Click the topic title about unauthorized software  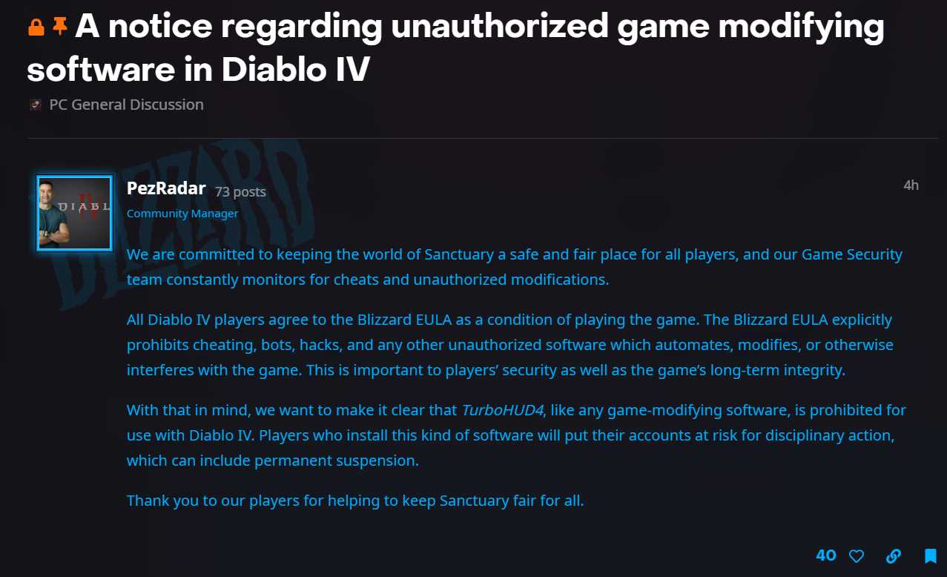(455, 48)
